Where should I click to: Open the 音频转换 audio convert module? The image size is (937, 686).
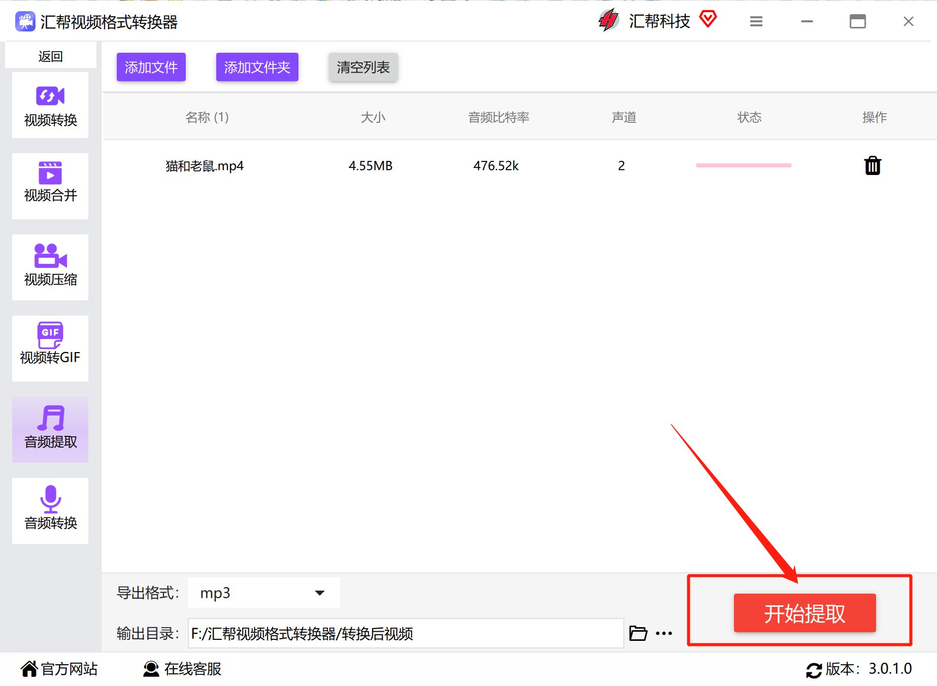coord(50,511)
